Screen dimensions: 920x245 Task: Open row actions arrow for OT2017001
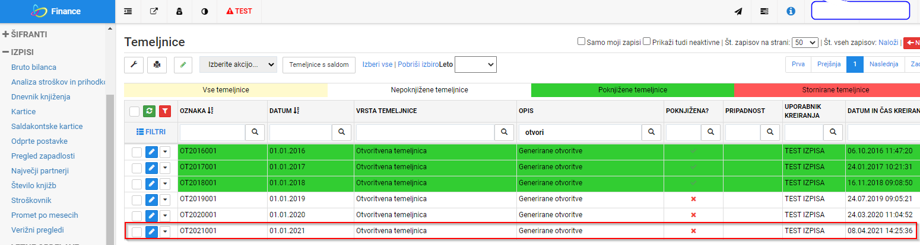click(165, 168)
